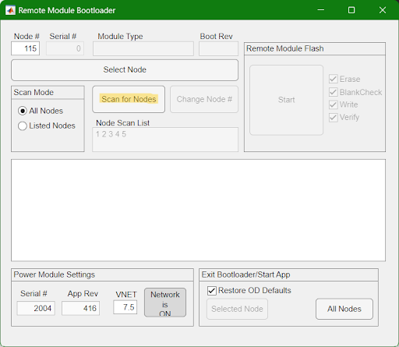Click the Select Node button

[125, 70]
